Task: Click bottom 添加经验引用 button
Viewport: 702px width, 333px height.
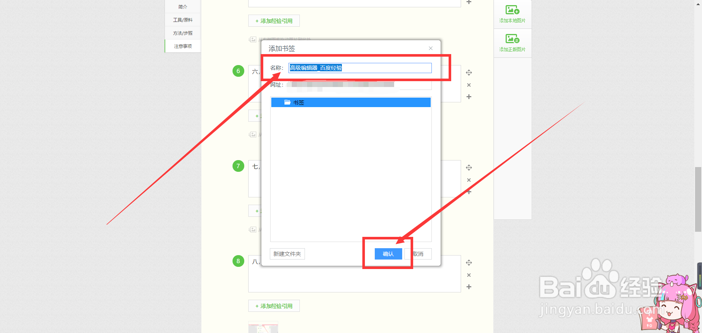Action: (274, 306)
